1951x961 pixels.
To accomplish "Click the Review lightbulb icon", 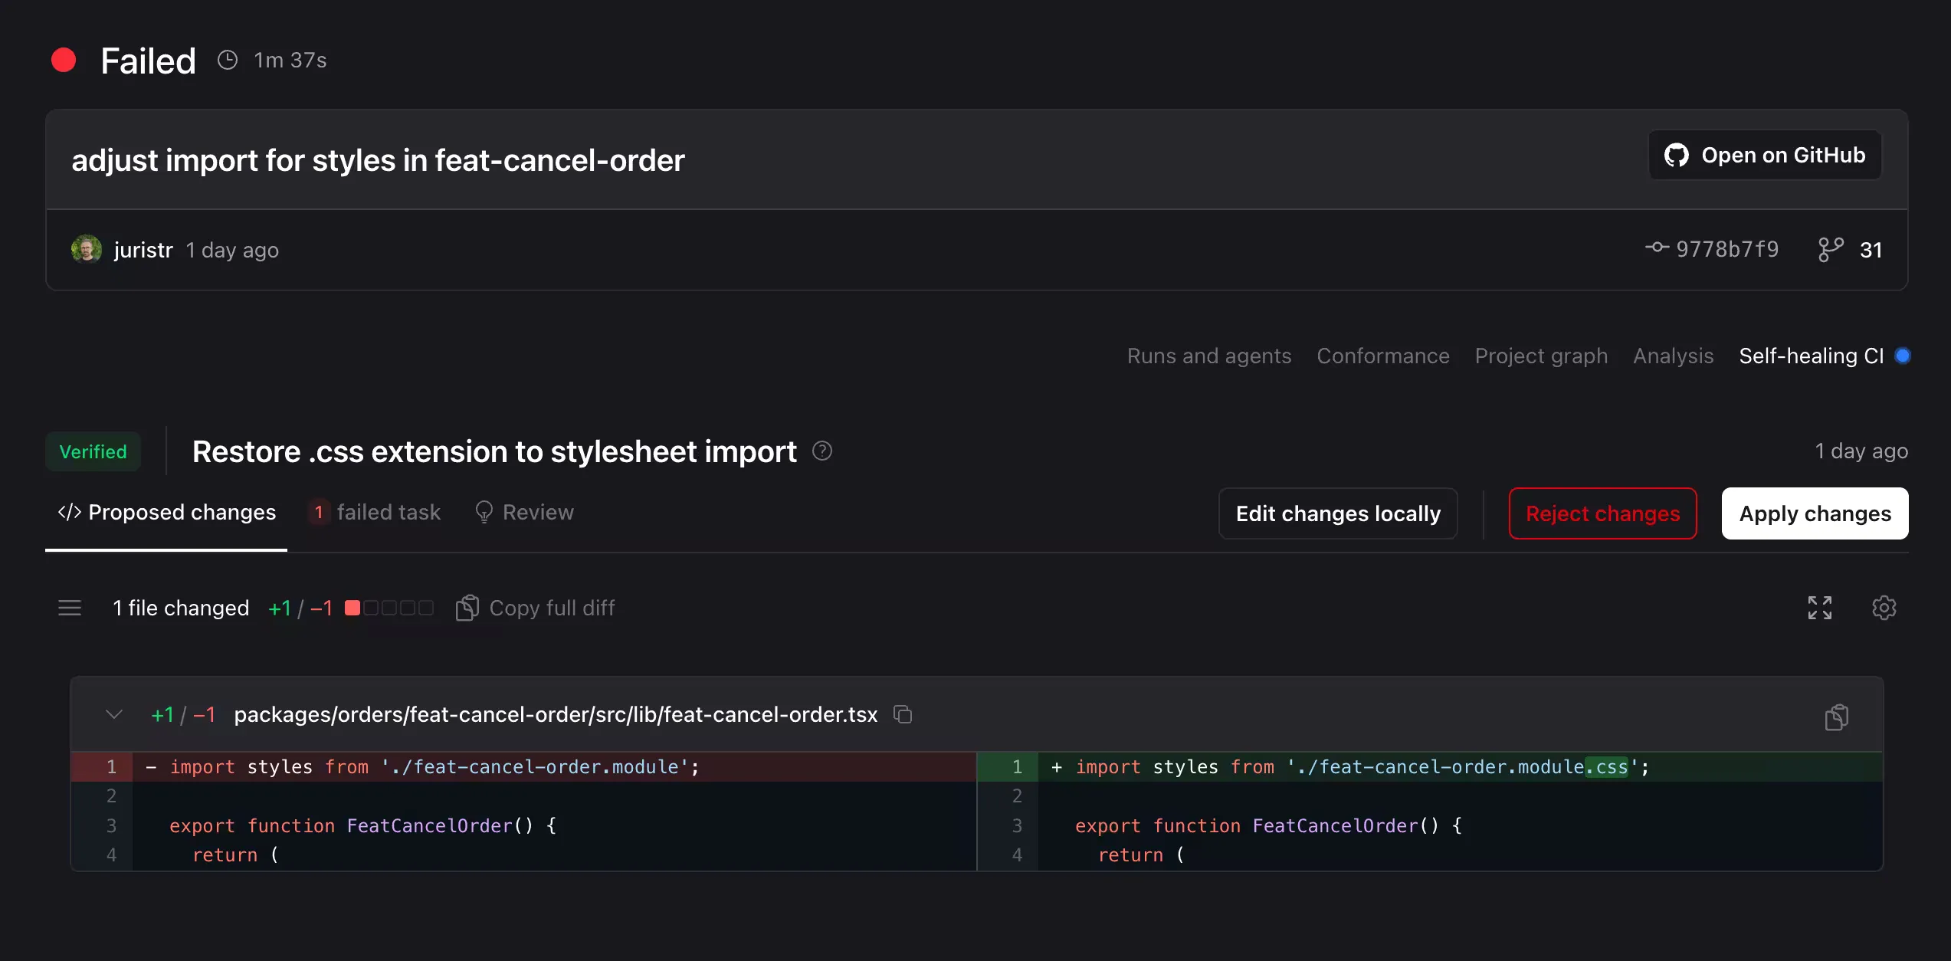I will [484, 512].
